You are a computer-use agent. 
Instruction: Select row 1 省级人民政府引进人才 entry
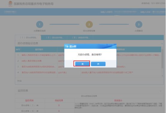pyautogui.click(x=39, y=55)
